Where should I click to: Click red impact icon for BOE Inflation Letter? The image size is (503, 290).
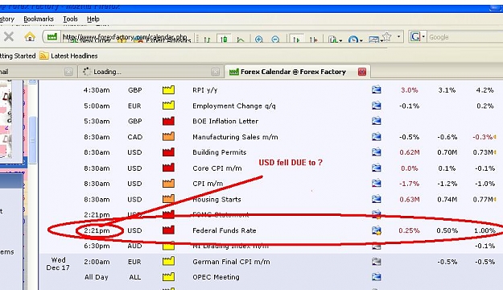click(168, 121)
